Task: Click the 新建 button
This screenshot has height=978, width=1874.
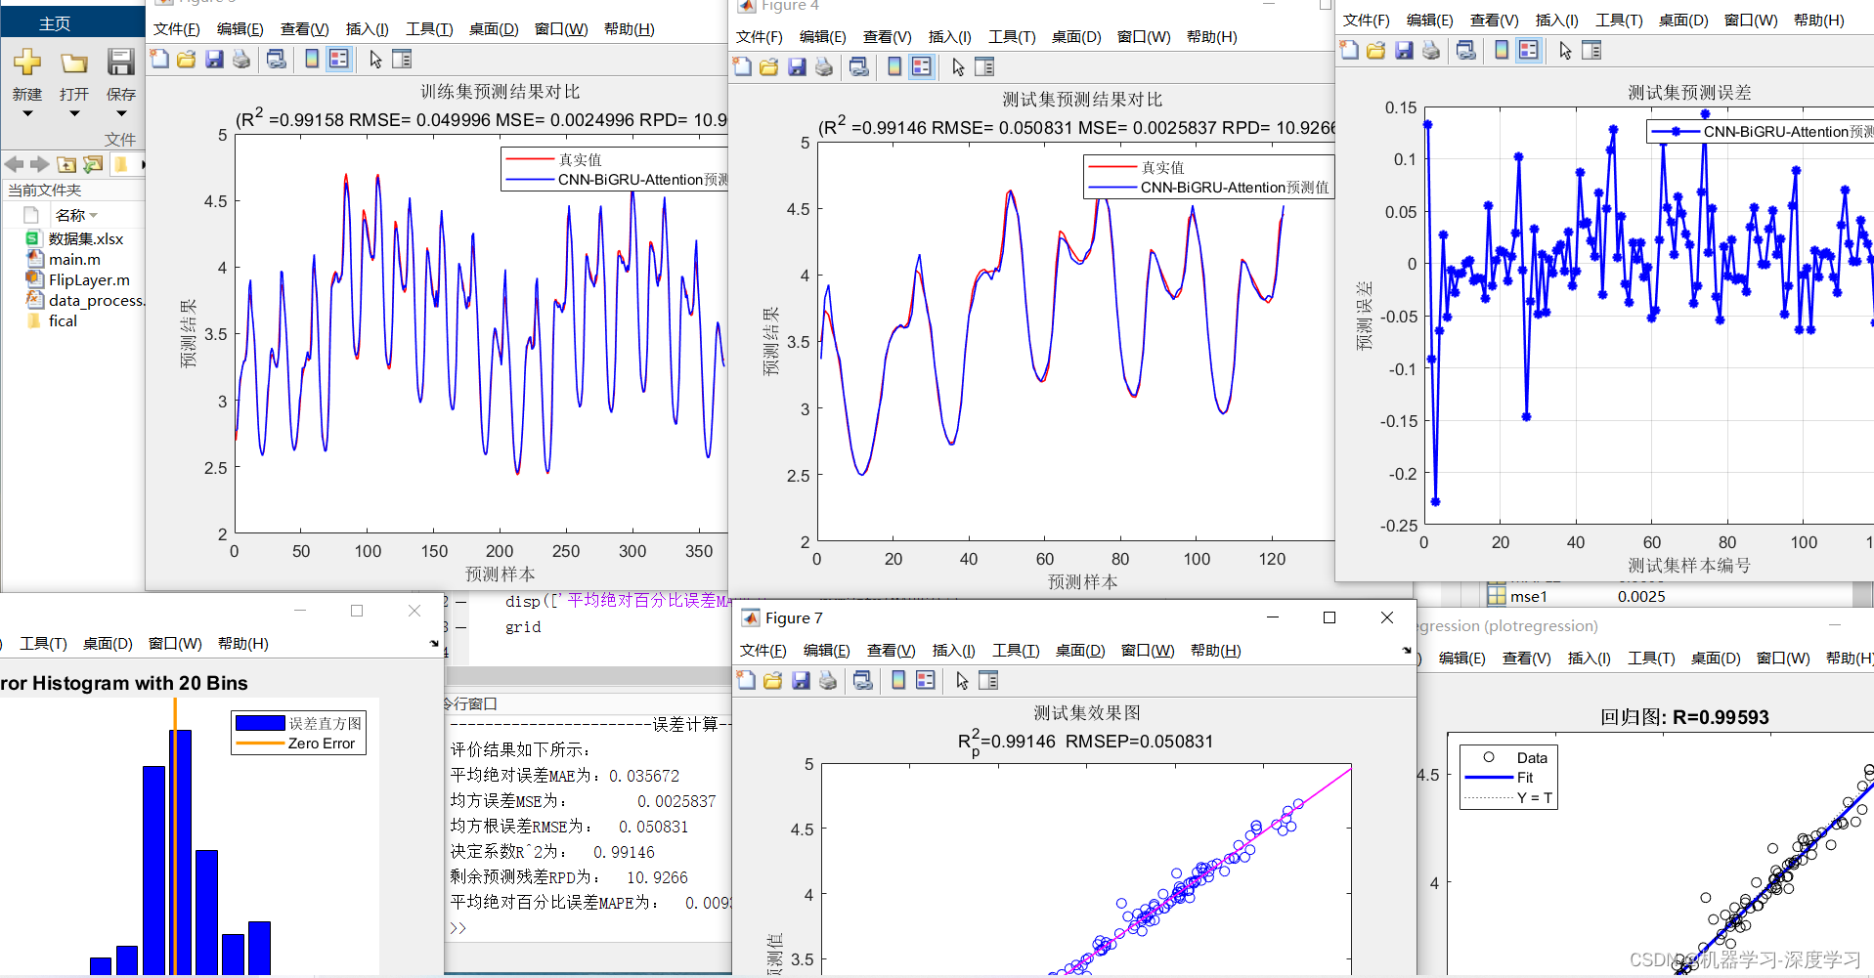Action: point(27,74)
